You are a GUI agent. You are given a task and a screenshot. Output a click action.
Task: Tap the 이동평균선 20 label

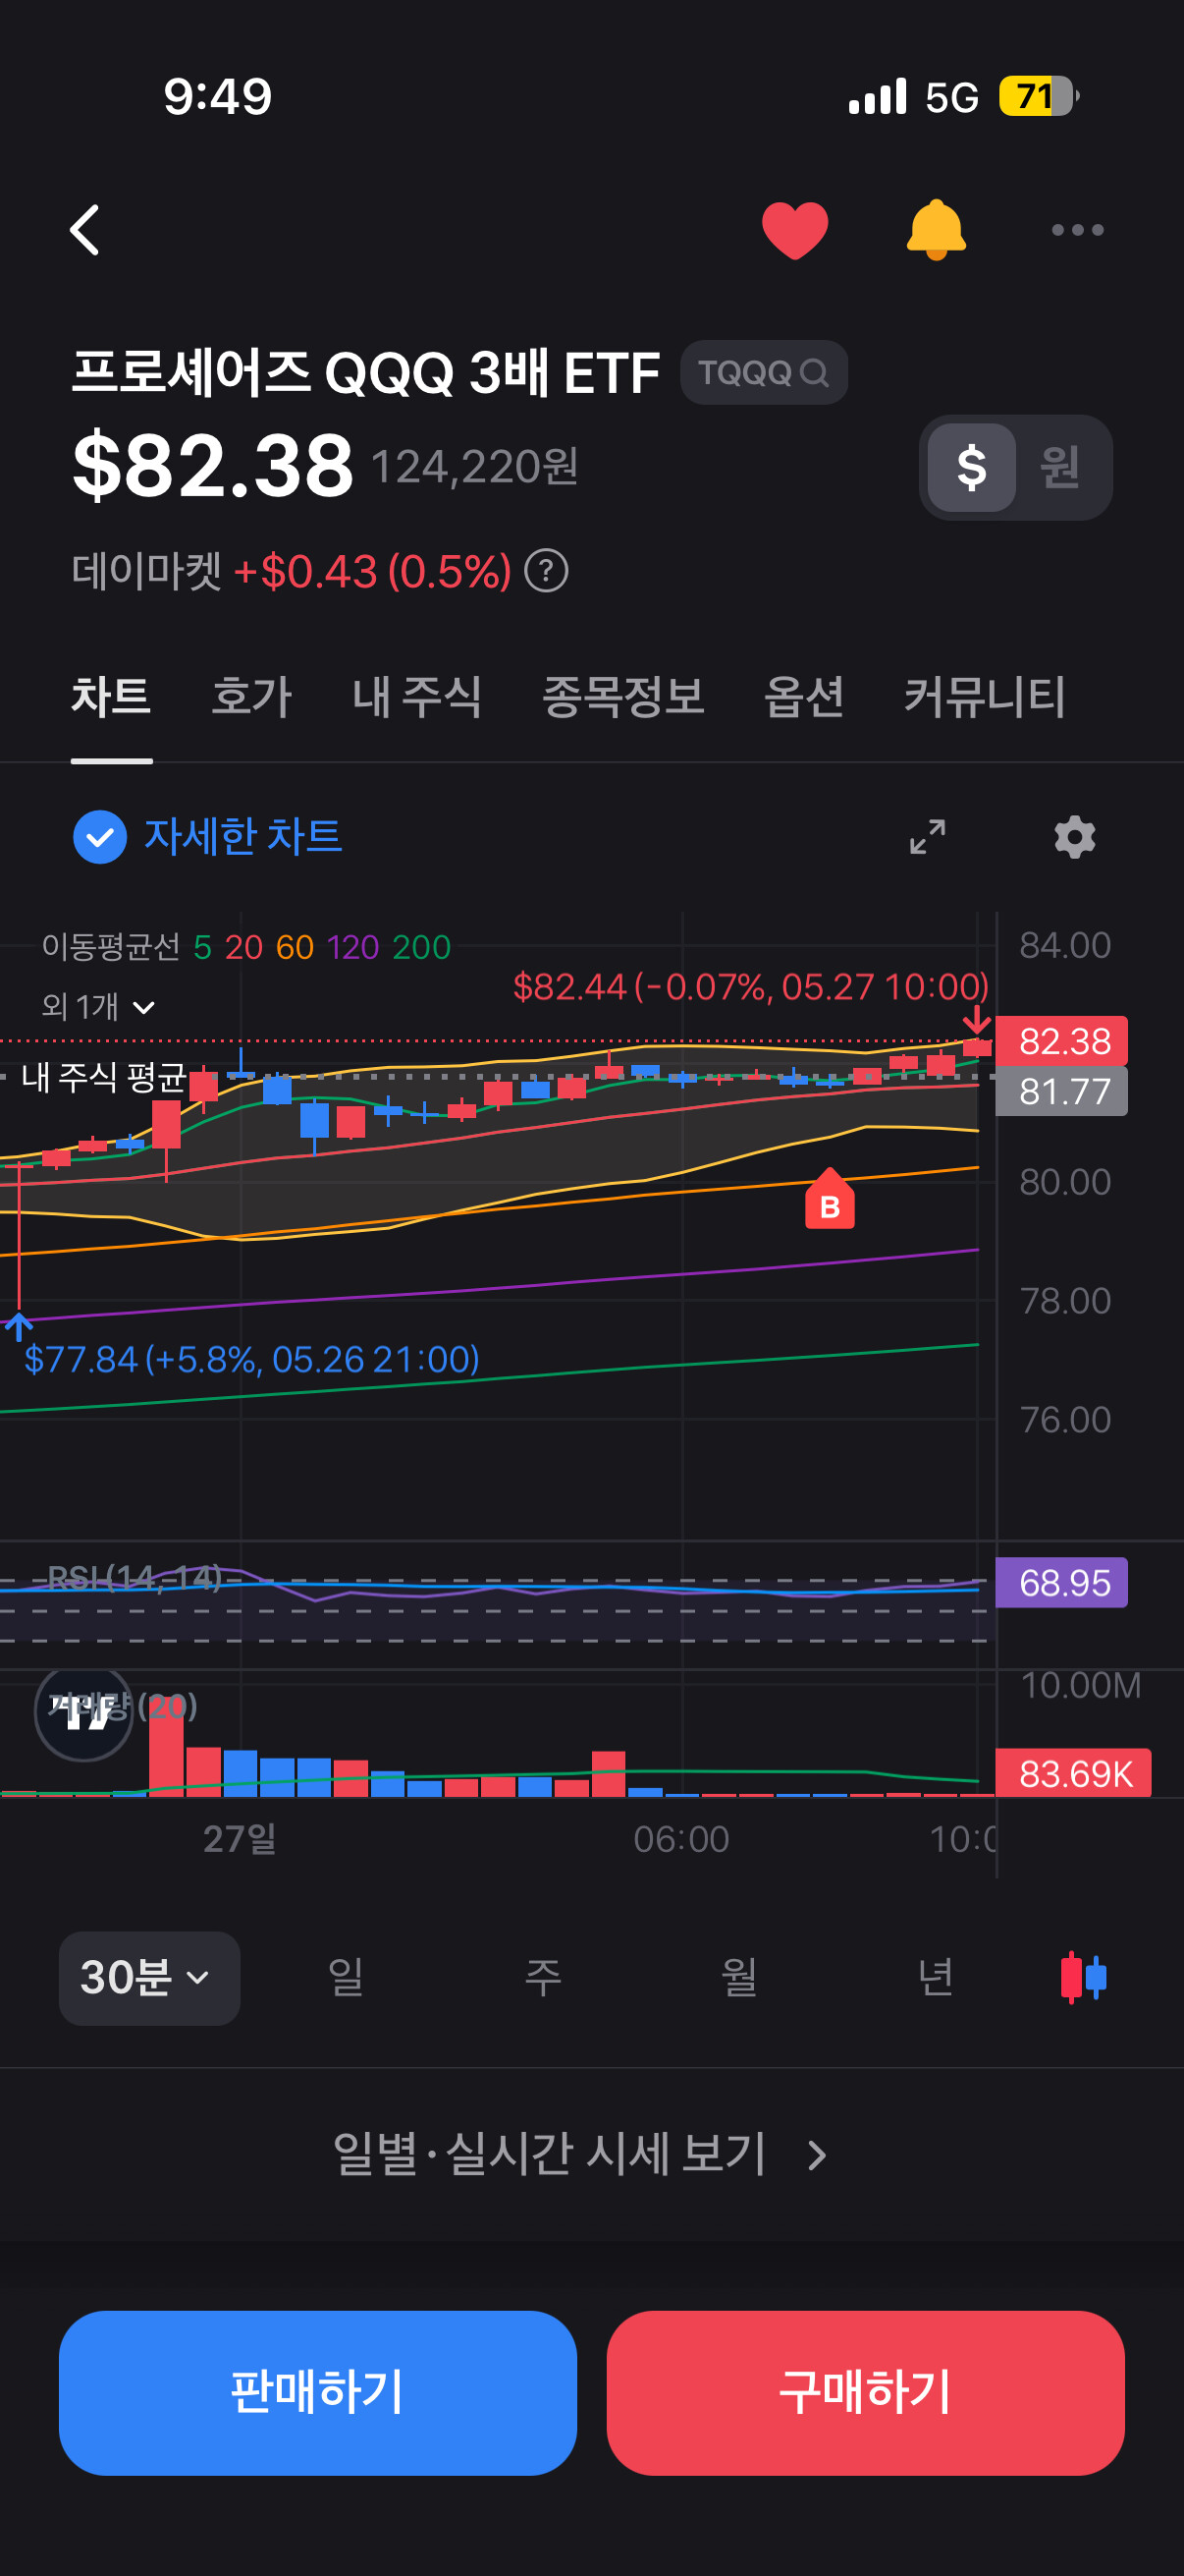click(x=243, y=947)
